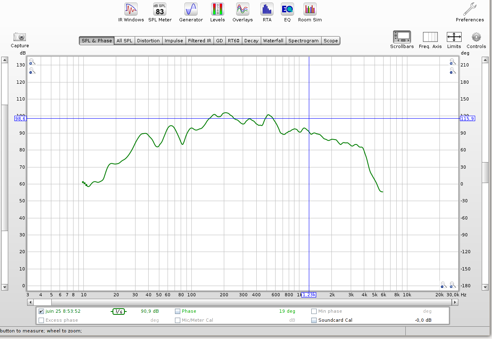Open the graph Controls gear
Screen dimensions: 492x339
point(476,40)
